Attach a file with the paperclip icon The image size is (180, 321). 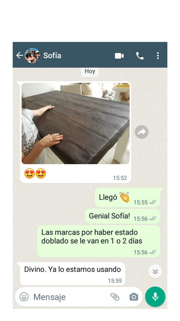(x=115, y=297)
